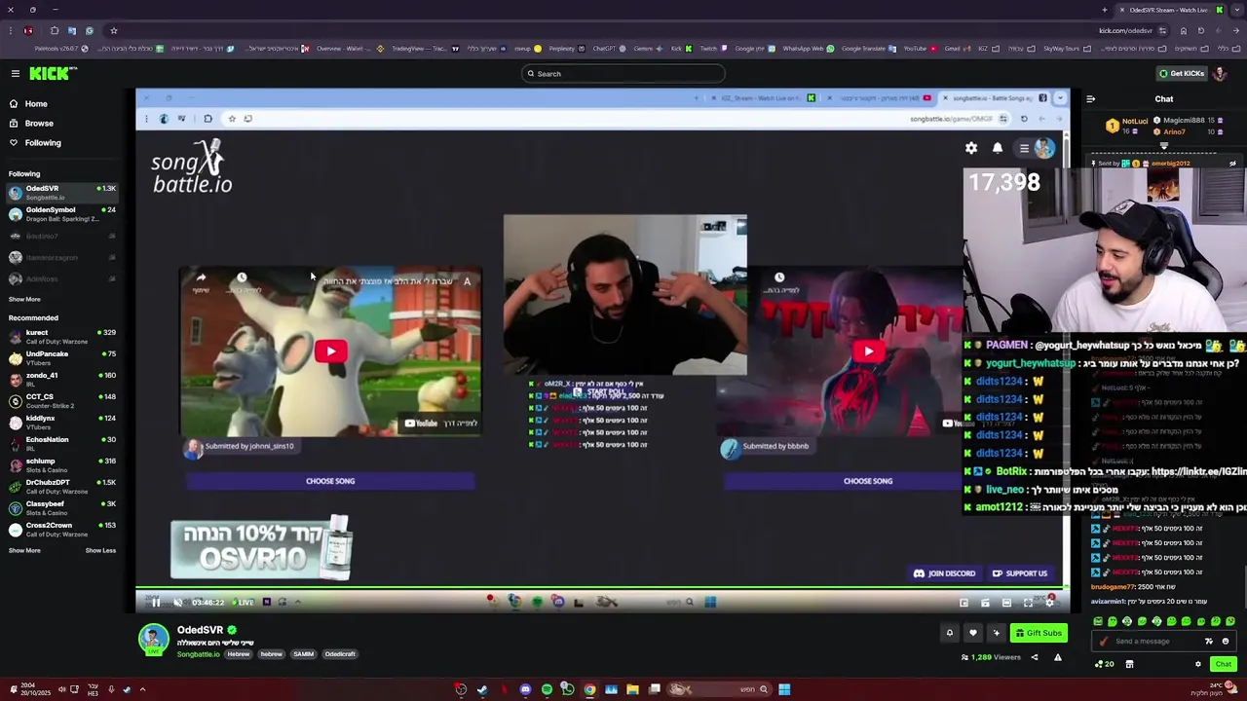This screenshot has width=1247, height=701.
Task: Open OdedSVR channel in Following list
Action: (x=62, y=192)
